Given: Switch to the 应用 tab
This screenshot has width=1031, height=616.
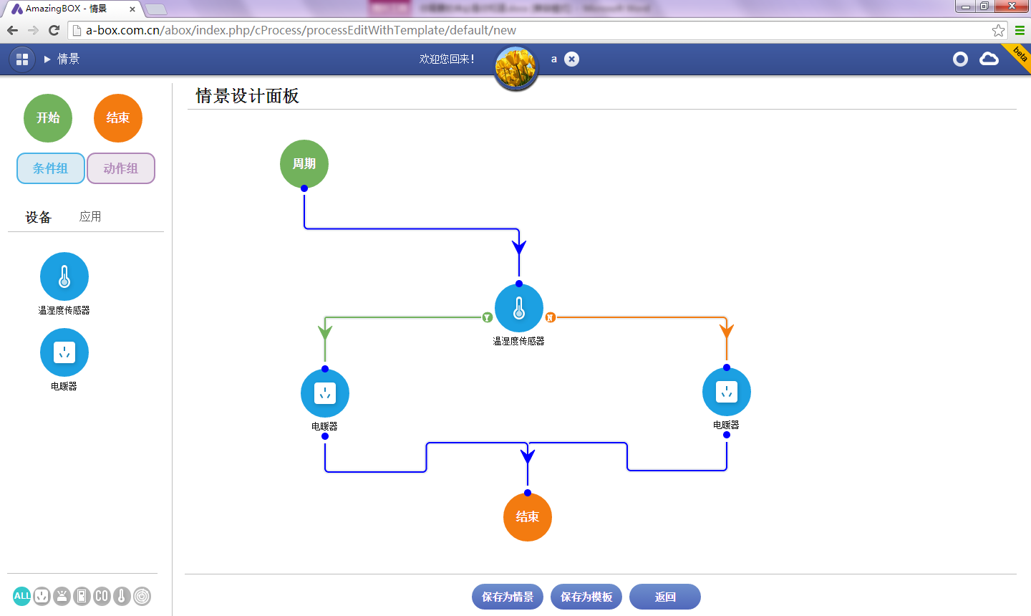Looking at the screenshot, I should pyautogui.click(x=90, y=217).
